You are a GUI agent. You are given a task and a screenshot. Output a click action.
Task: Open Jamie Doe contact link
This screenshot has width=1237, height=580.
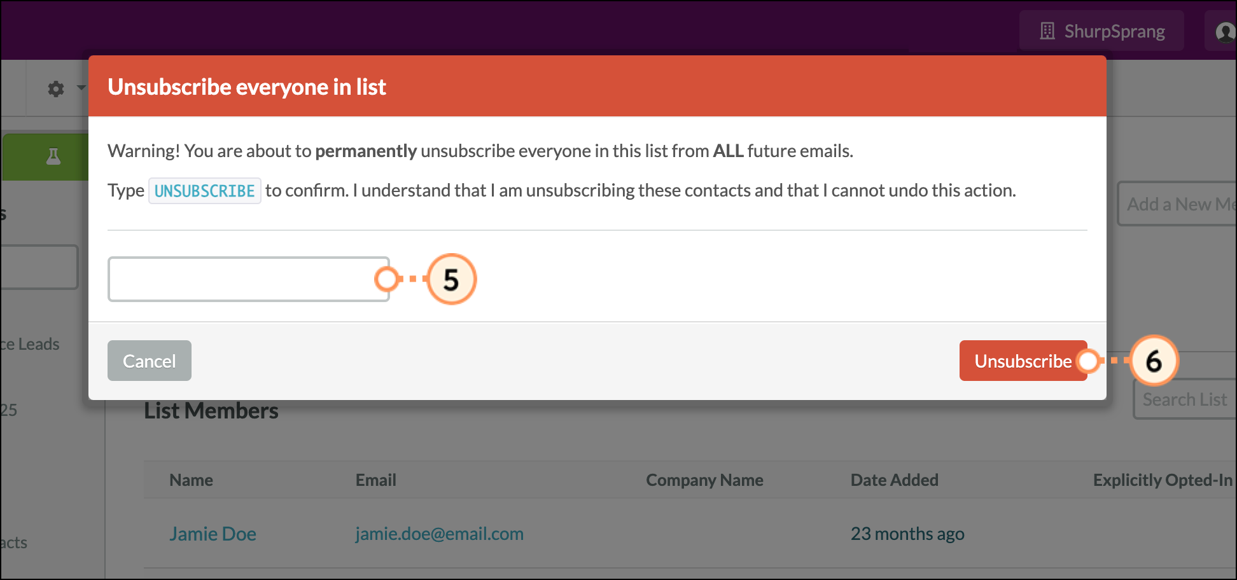tap(213, 534)
